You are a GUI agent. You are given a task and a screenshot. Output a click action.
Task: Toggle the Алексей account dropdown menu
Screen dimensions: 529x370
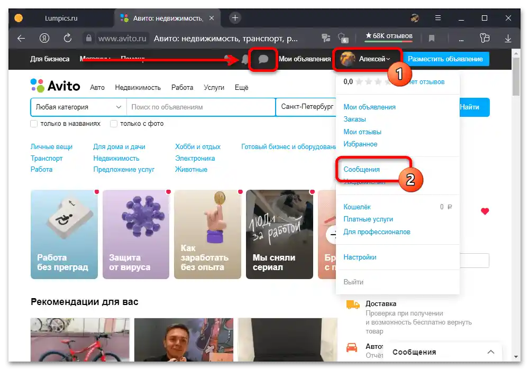tap(375, 59)
